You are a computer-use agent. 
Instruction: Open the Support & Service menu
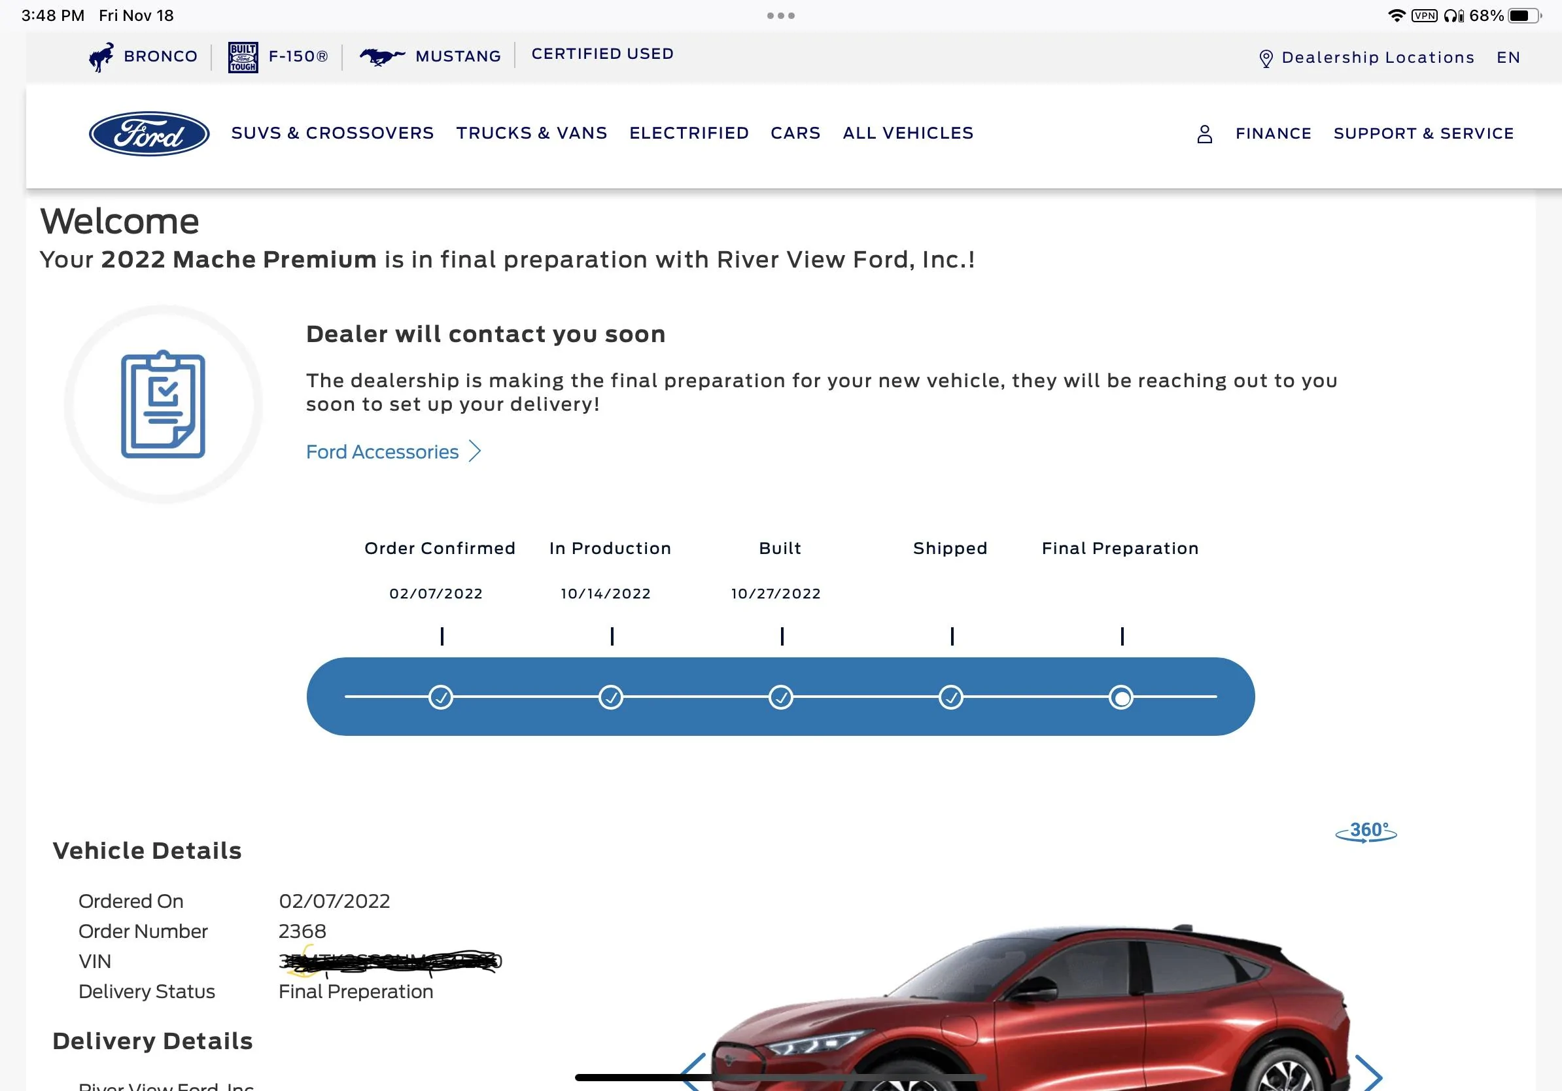(1424, 134)
